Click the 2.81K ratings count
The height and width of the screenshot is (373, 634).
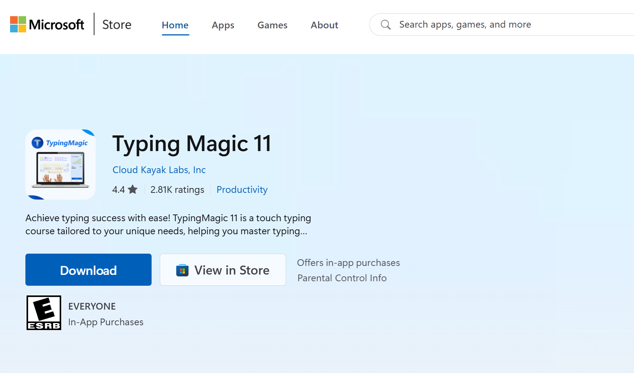[177, 189]
